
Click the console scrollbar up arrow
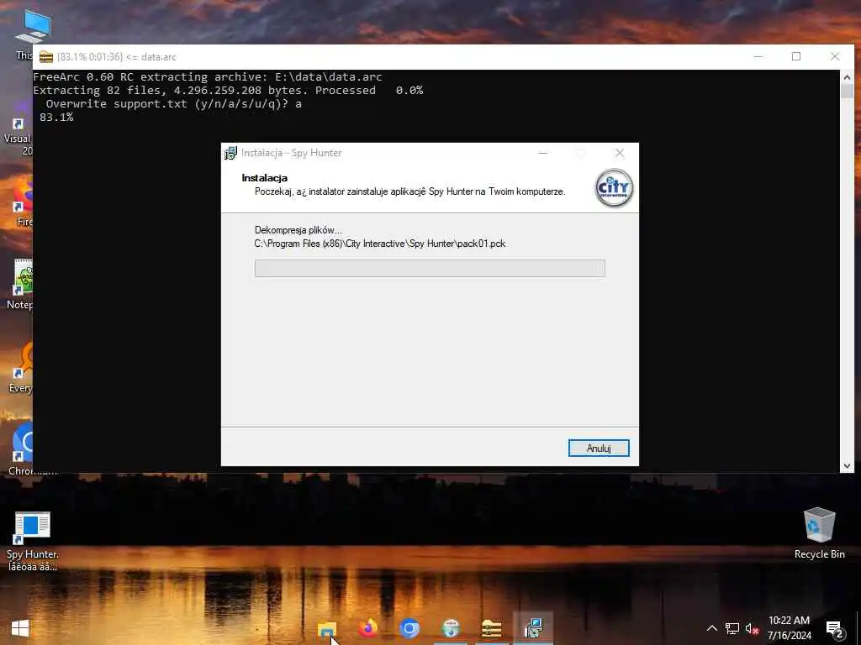tap(847, 77)
